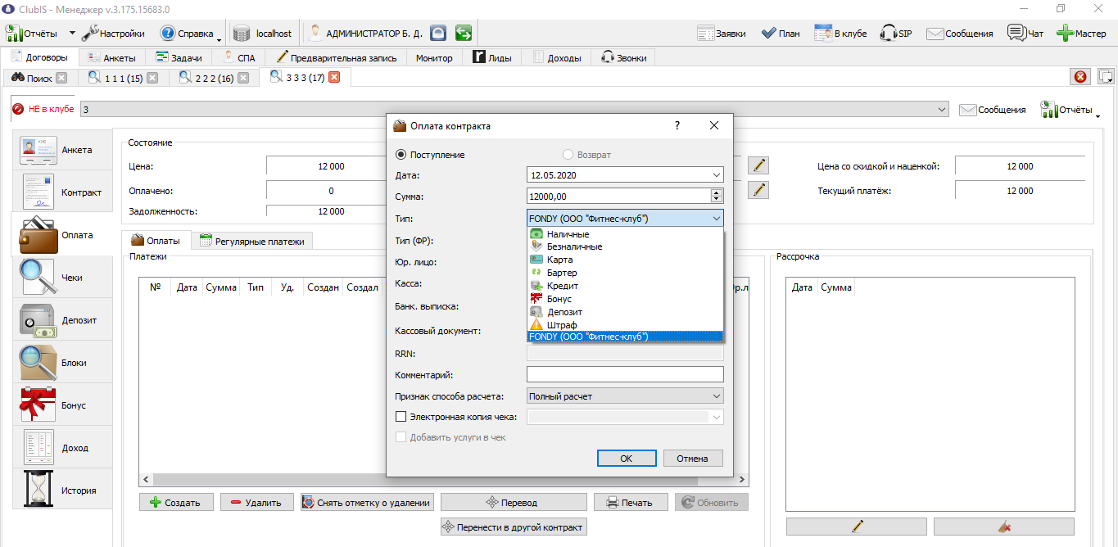Click the blue lock icon in toolbar
This screenshot has height=547, width=1118.
438,34
